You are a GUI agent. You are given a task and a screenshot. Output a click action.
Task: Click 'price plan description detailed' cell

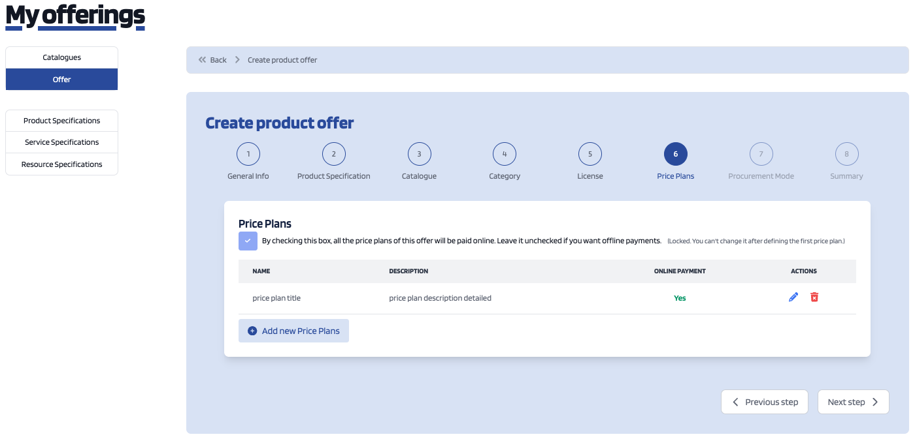tap(440, 298)
